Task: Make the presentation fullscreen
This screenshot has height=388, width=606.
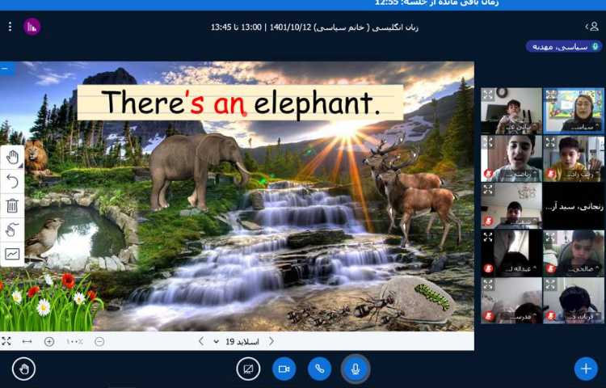Action: tap(6, 341)
